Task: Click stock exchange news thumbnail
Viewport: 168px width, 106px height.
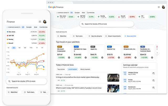Action: pyautogui.click(x=113, y=78)
